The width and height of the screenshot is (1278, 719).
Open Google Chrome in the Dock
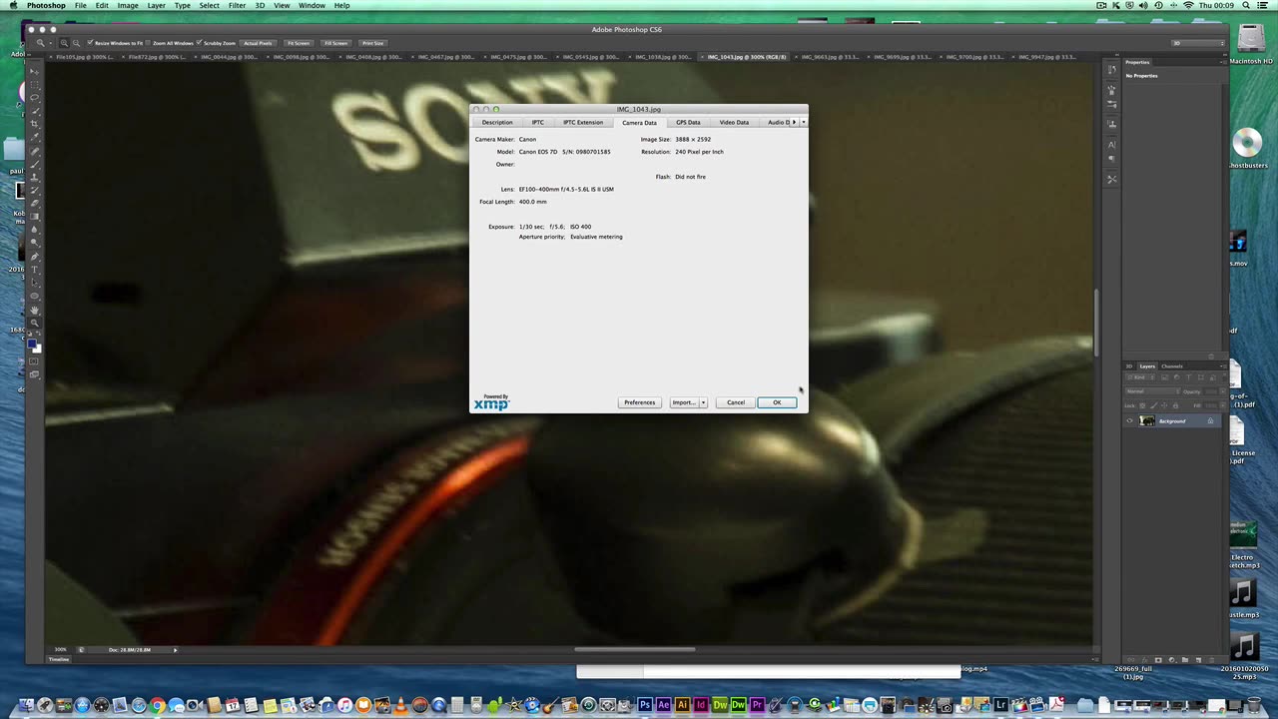[x=158, y=705]
